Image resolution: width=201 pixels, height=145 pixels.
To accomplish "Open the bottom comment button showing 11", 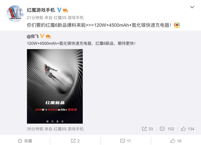I will click(126, 141).
